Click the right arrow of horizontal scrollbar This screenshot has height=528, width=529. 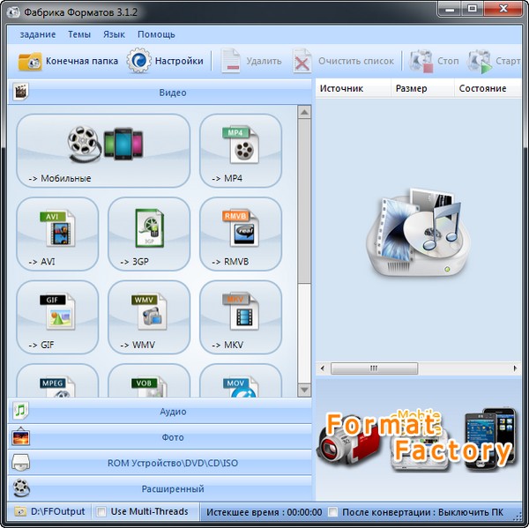click(x=515, y=368)
